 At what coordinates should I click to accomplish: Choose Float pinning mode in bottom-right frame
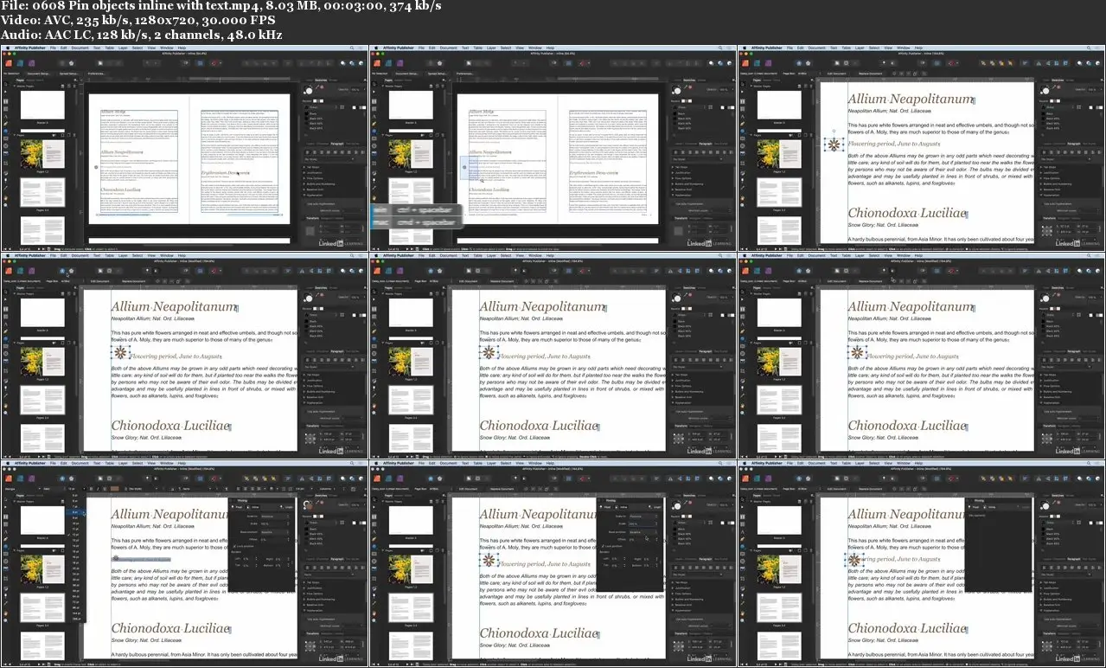[x=973, y=507]
